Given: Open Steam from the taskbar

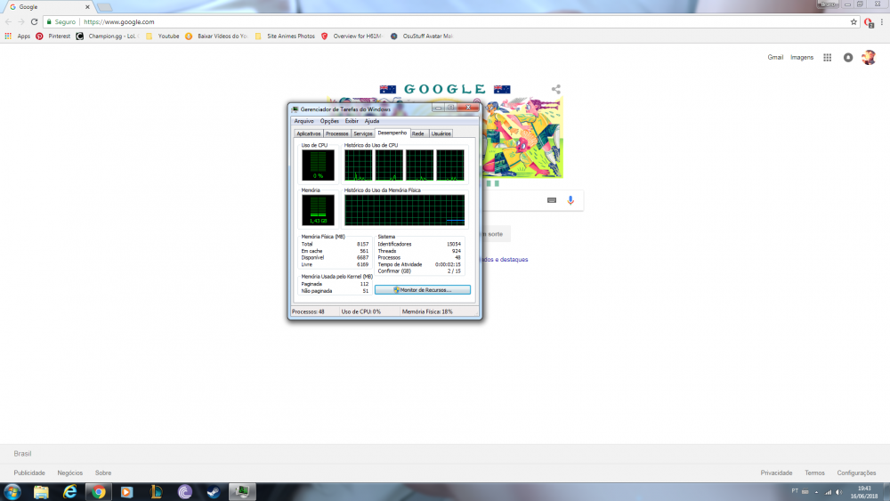Looking at the screenshot, I should (214, 492).
